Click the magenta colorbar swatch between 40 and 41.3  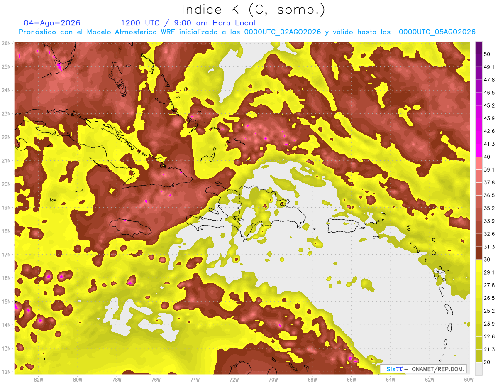(x=479, y=150)
